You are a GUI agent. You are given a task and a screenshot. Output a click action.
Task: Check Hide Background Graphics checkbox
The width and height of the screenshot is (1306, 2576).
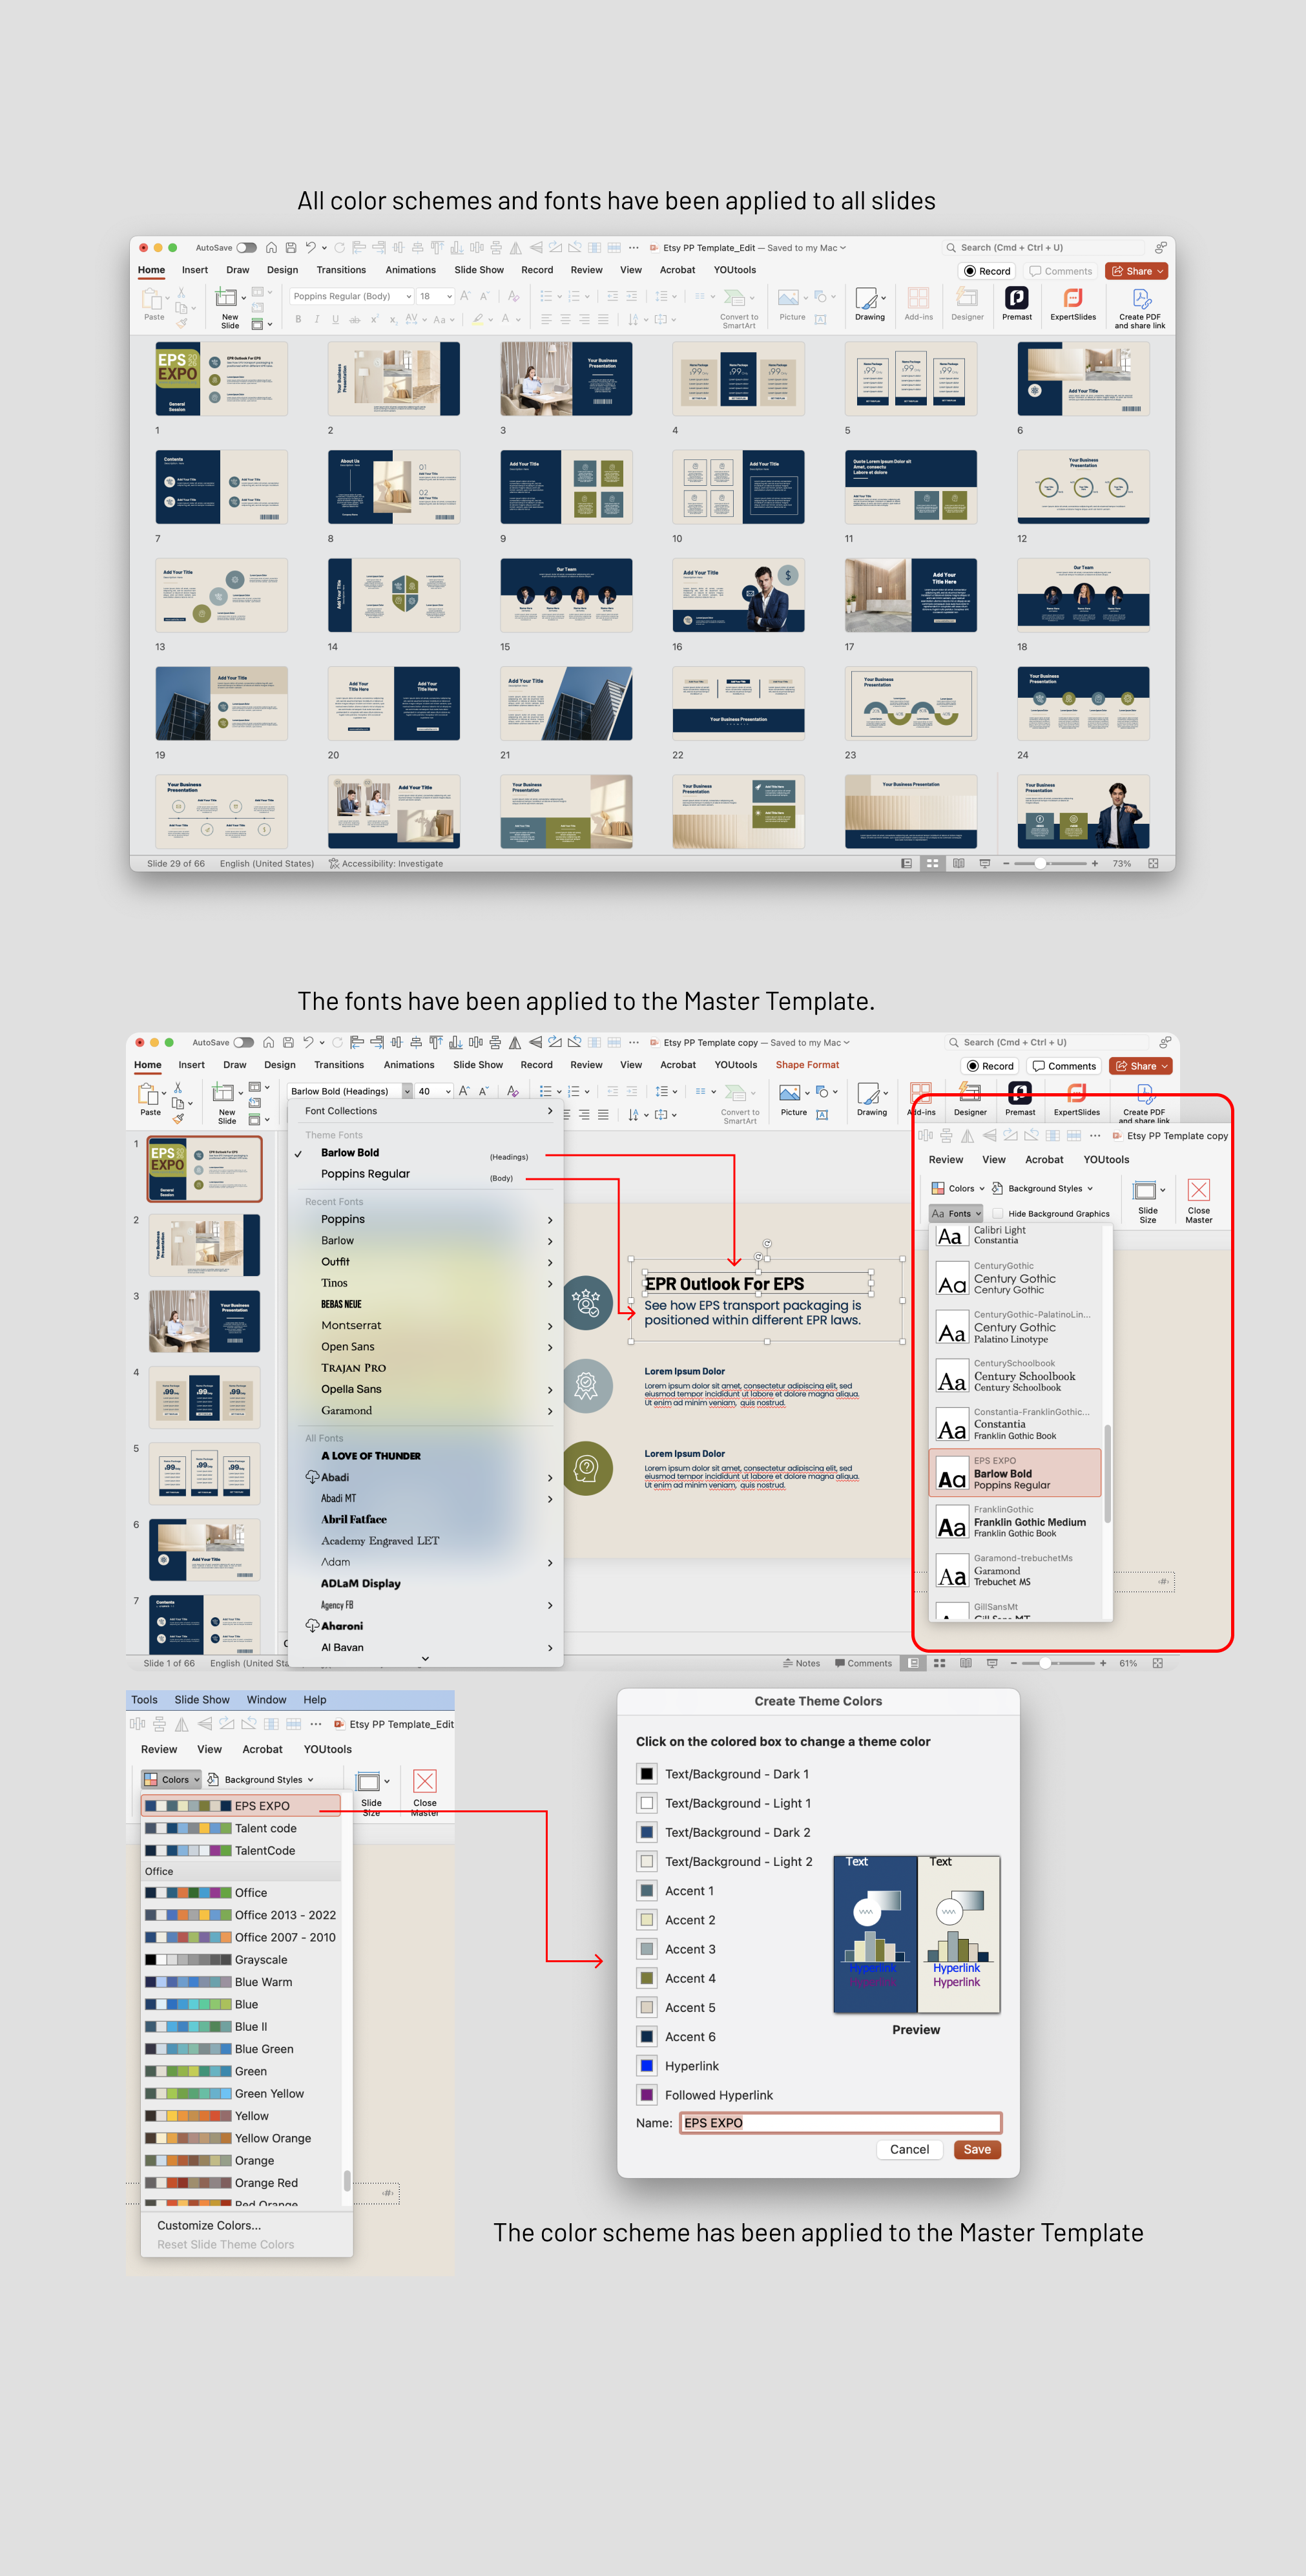pos(998,1214)
